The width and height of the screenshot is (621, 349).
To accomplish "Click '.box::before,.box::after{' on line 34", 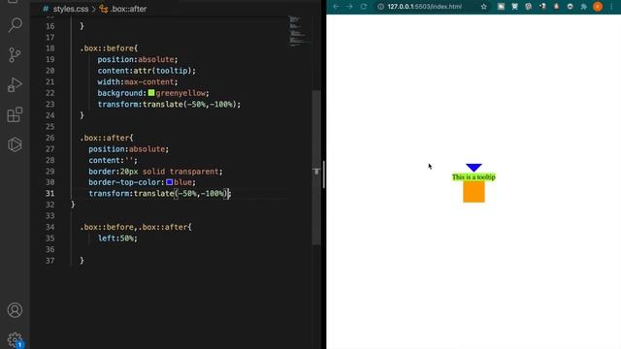I will [136, 227].
